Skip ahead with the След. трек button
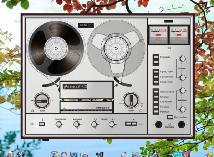Viewport: 214px width, 157px height. click(156, 82)
